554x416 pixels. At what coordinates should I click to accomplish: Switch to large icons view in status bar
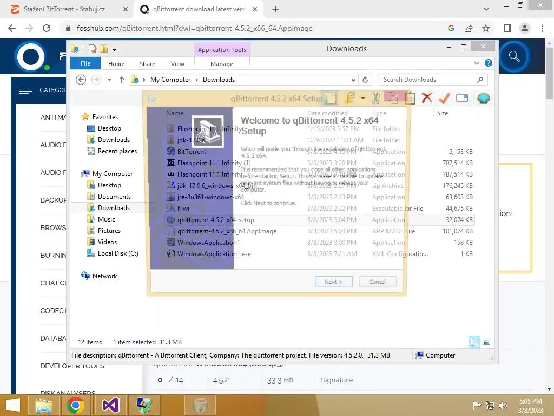pyautogui.click(x=486, y=342)
